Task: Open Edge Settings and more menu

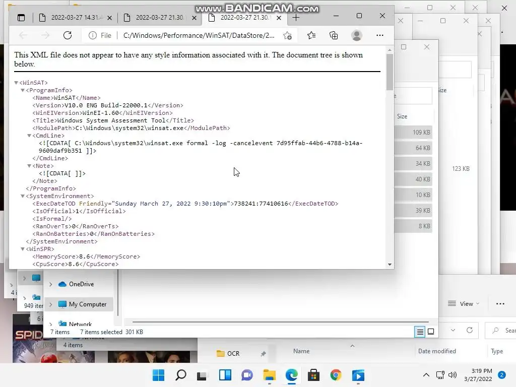Action: click(380, 35)
